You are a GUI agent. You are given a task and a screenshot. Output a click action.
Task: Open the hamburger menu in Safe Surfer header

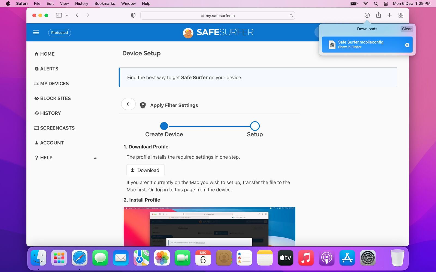36,32
